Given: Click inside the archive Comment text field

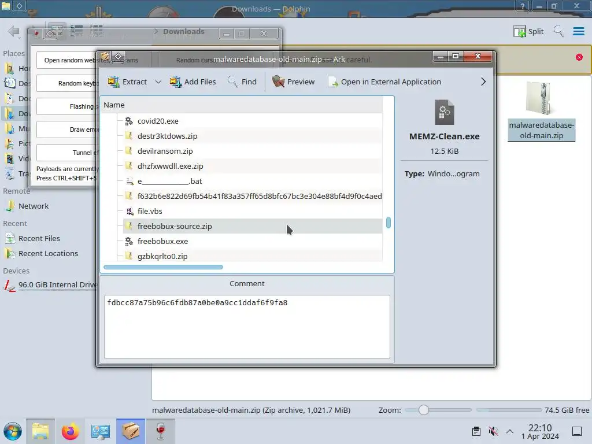Looking at the screenshot, I should pyautogui.click(x=247, y=327).
